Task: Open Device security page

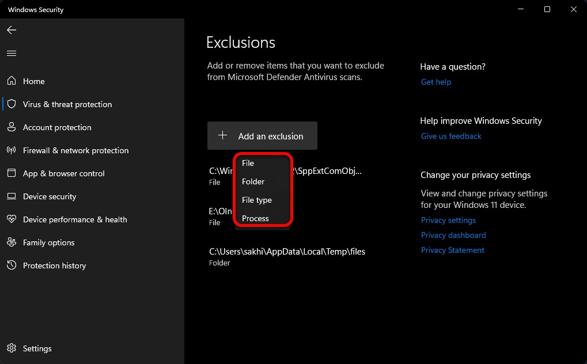Action: tap(92, 196)
